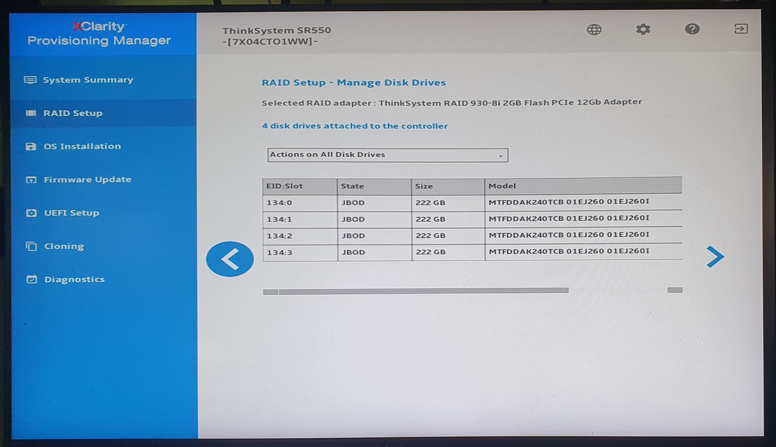This screenshot has width=776, height=447.
Task: Click the XClarity Provisioning Manager logo
Action: (x=99, y=33)
